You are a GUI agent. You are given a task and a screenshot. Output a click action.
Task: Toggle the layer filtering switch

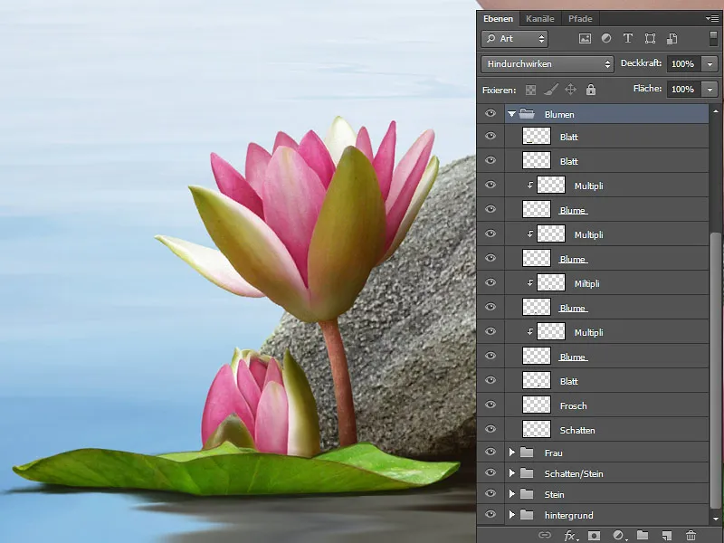click(x=713, y=39)
